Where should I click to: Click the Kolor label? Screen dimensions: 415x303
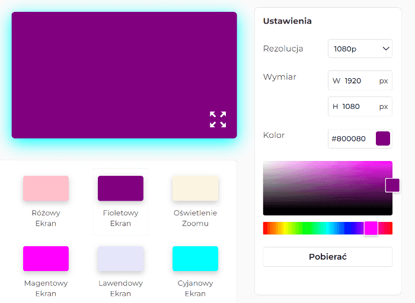point(274,135)
